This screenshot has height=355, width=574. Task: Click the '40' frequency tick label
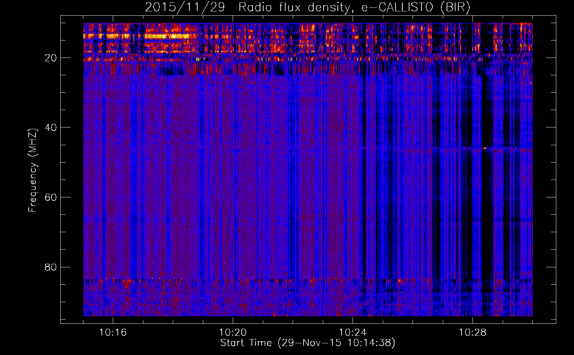pyautogui.click(x=51, y=127)
